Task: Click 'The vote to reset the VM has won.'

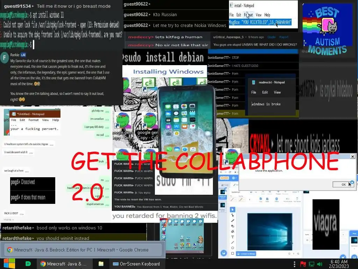Action: pos(138,199)
